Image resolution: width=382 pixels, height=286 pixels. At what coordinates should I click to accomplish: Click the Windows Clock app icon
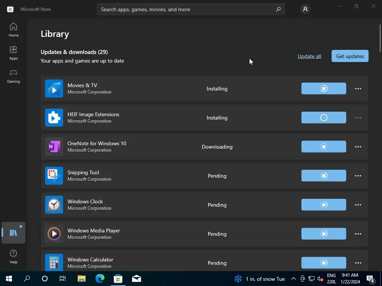[54, 205]
